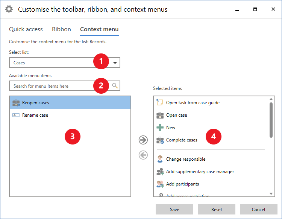This screenshot has height=219, width=282.
Task: Click the Change responsible person icon
Action: 160,159
